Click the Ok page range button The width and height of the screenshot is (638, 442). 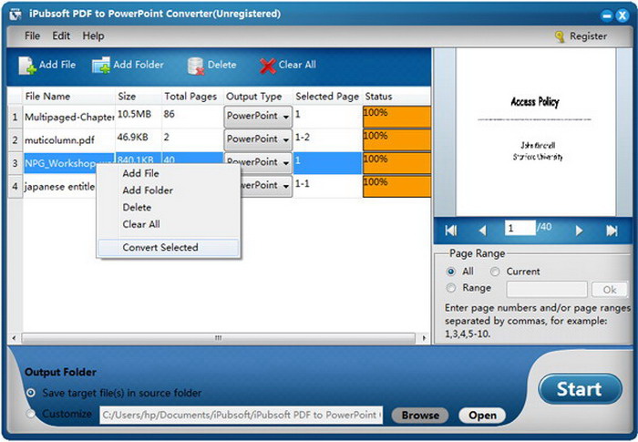point(610,290)
